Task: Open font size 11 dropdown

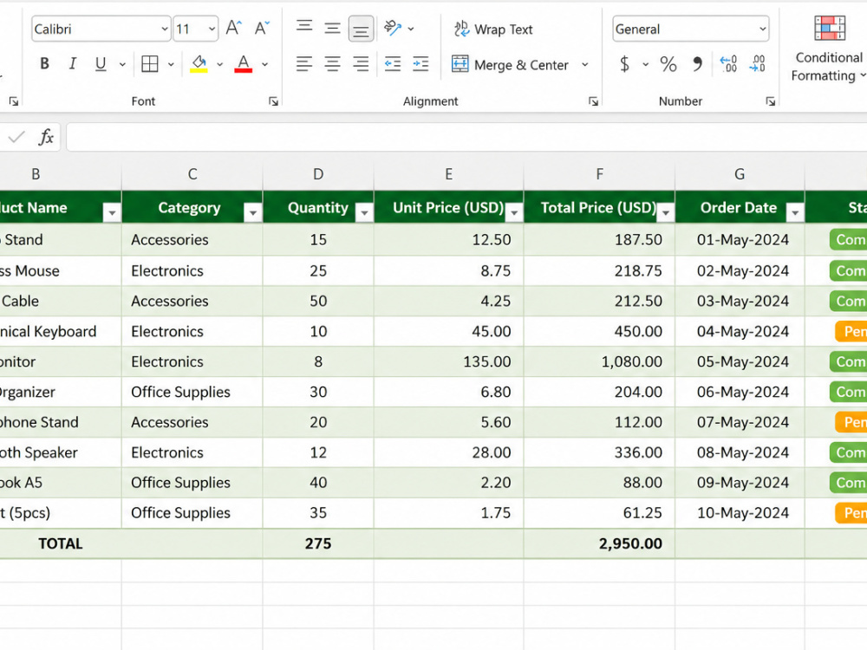Action: coord(212,29)
